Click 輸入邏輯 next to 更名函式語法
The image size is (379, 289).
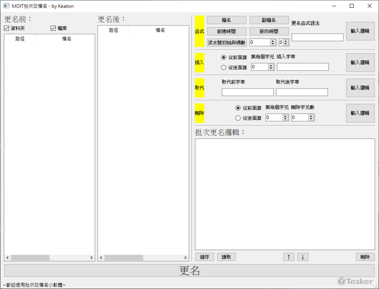(360, 31)
